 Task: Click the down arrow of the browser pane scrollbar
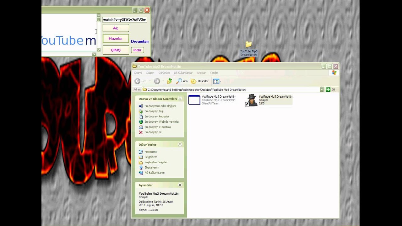coord(98,50)
